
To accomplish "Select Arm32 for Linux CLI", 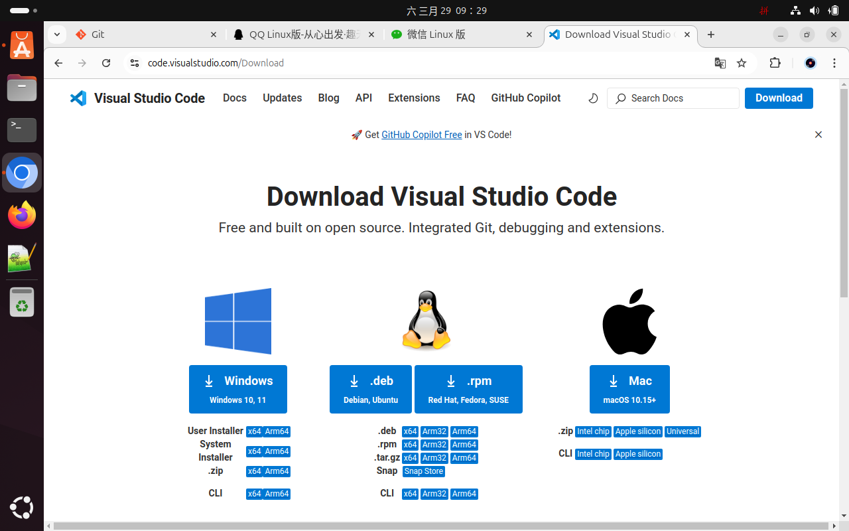I will (x=434, y=494).
